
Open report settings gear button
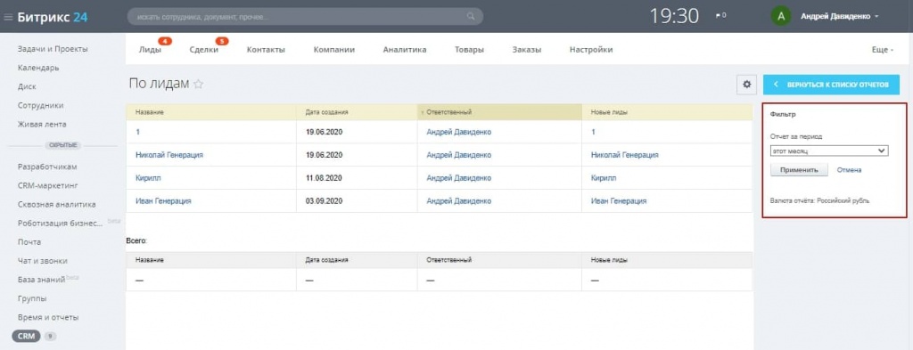[746, 85]
